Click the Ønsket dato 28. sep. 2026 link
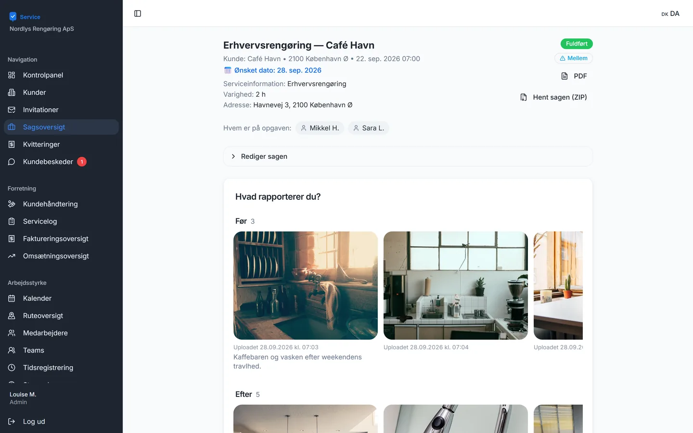This screenshot has height=433, width=693. pyautogui.click(x=273, y=70)
